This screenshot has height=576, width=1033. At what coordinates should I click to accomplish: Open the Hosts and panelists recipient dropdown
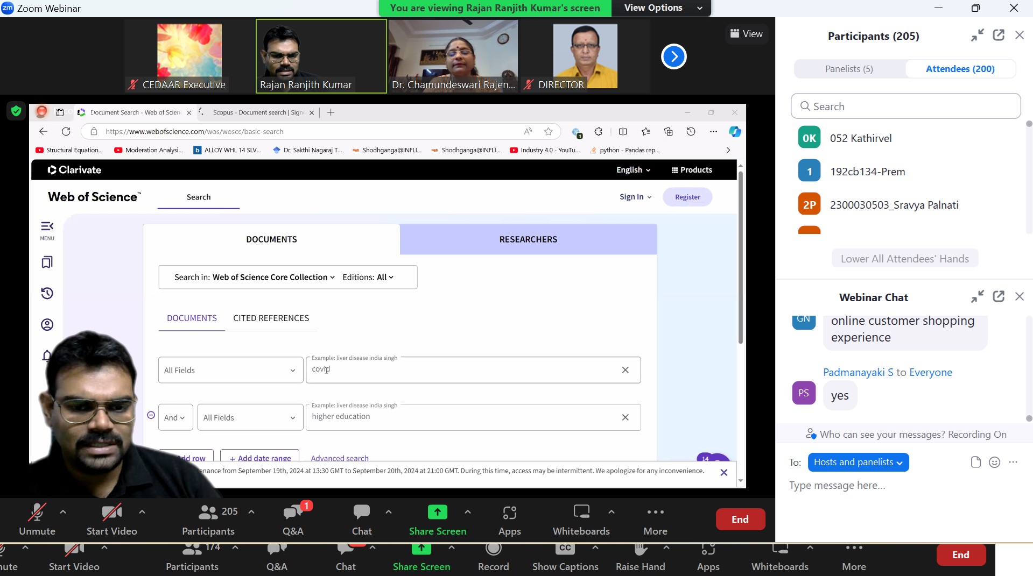click(x=858, y=463)
